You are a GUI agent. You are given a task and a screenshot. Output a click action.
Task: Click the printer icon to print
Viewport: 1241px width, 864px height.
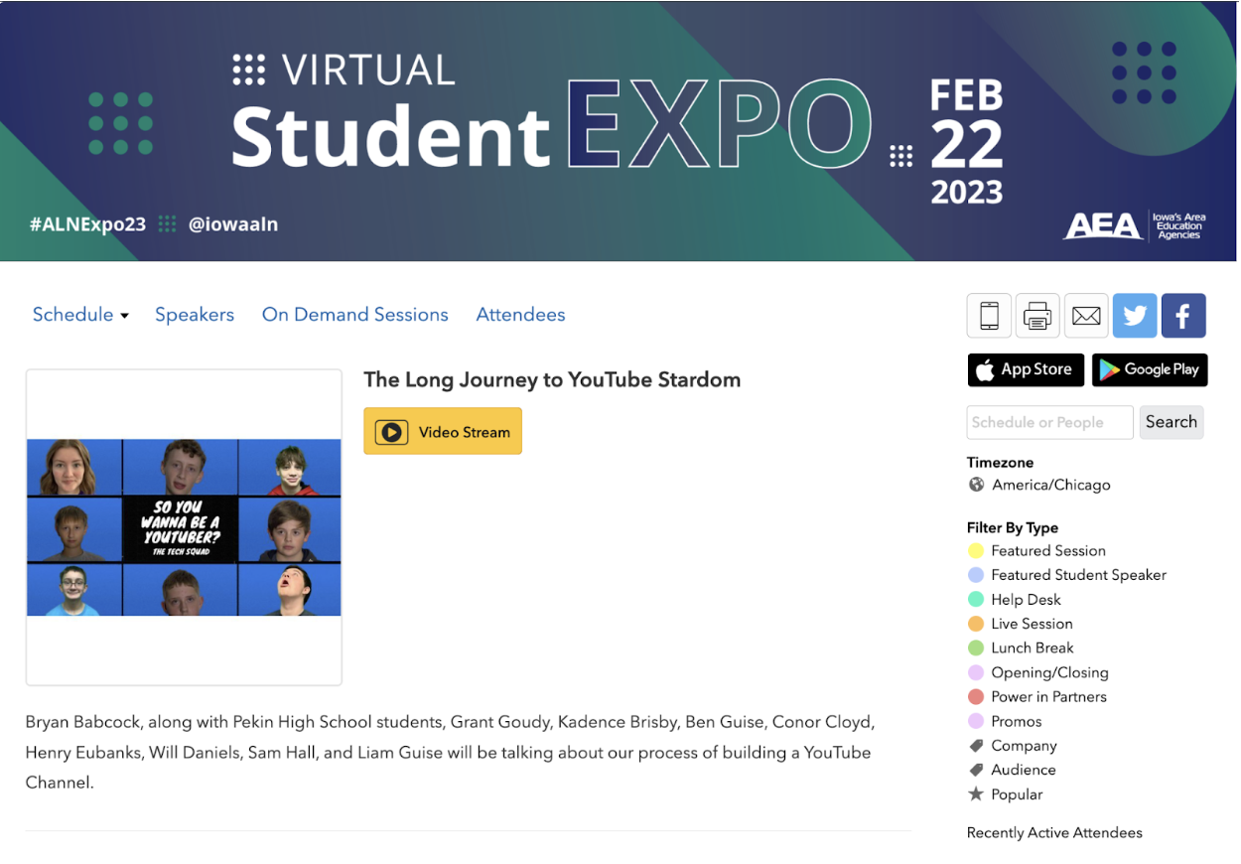tap(1037, 316)
